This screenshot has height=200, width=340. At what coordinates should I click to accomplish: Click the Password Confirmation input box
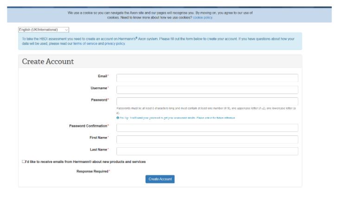point(207,128)
